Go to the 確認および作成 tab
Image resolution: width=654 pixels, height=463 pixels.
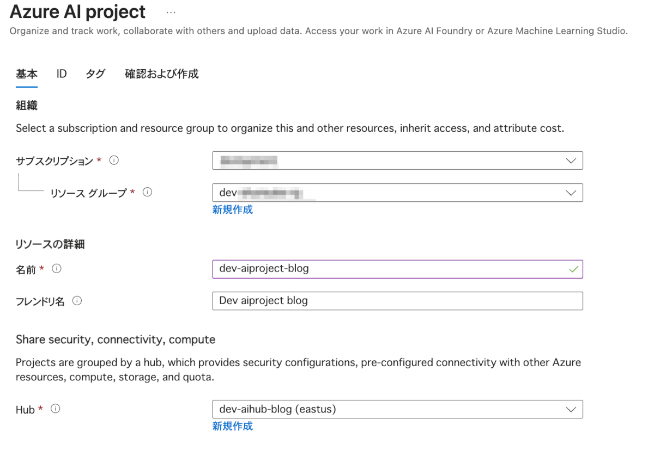[x=162, y=74]
